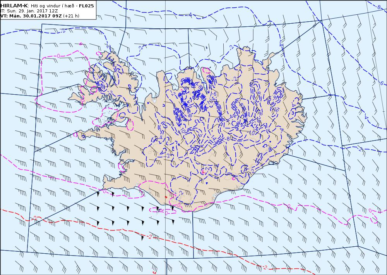This screenshot has width=387, height=275.
Task: Click the 'IT: Sun. 29. Jan. 2017 12Z' line
Action: click(x=29, y=11)
